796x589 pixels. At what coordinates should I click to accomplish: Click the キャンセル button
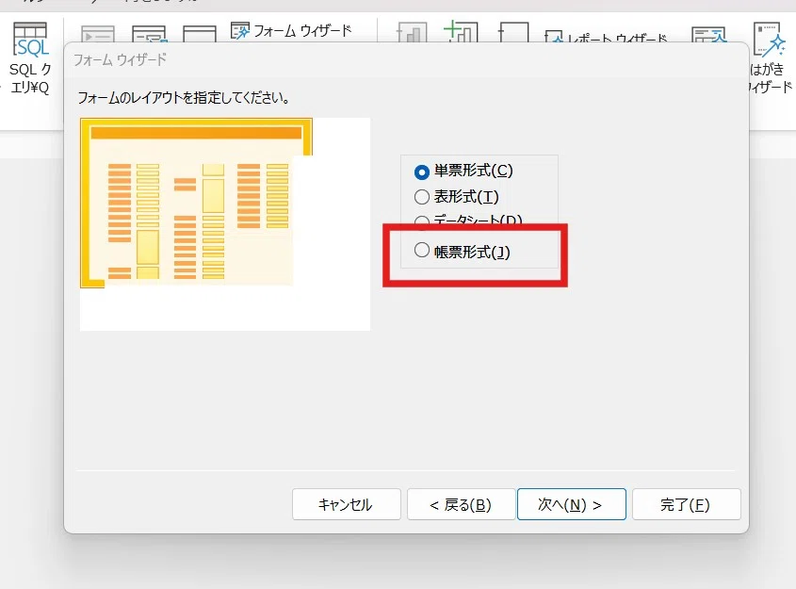[x=347, y=504]
